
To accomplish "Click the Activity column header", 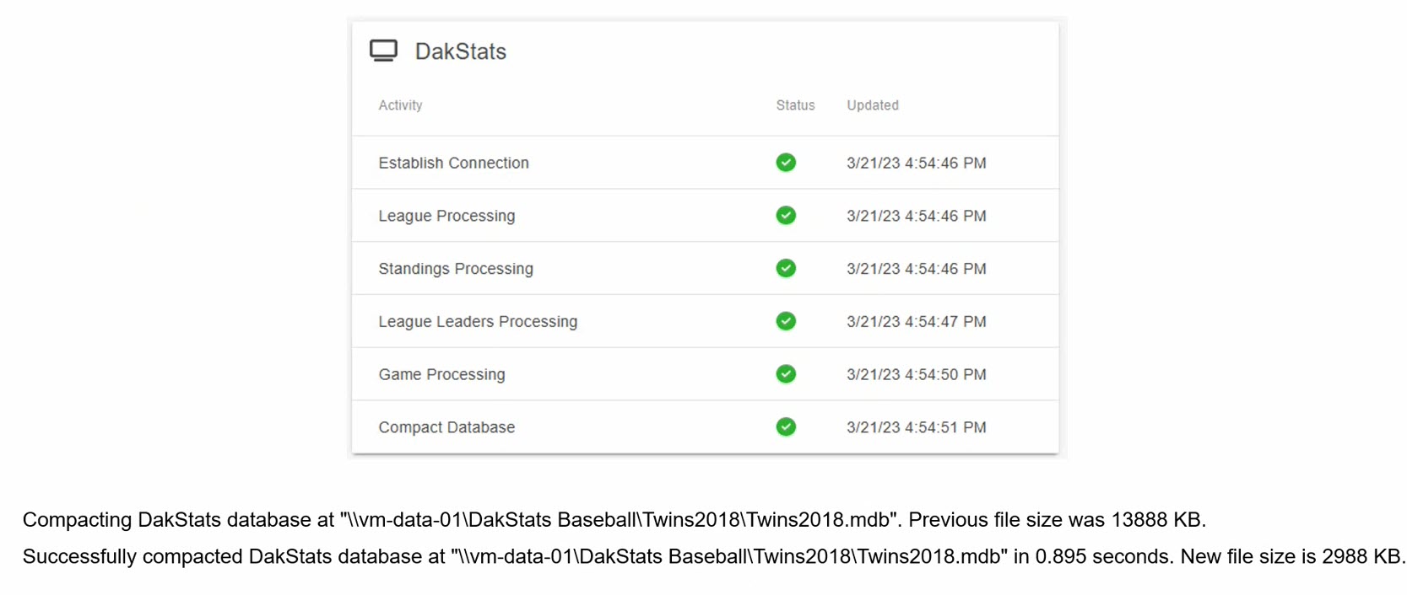I will tap(400, 105).
